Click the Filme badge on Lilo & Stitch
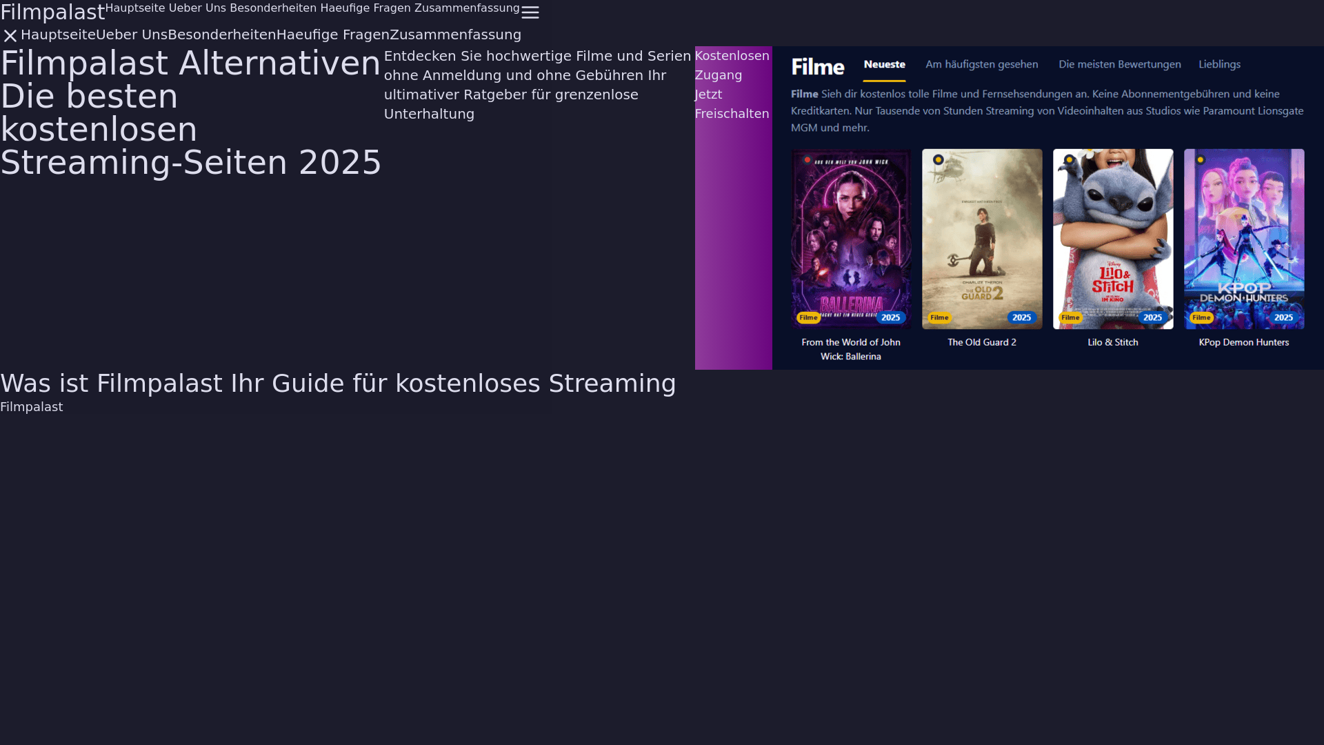This screenshot has height=745, width=1324. tap(1070, 318)
